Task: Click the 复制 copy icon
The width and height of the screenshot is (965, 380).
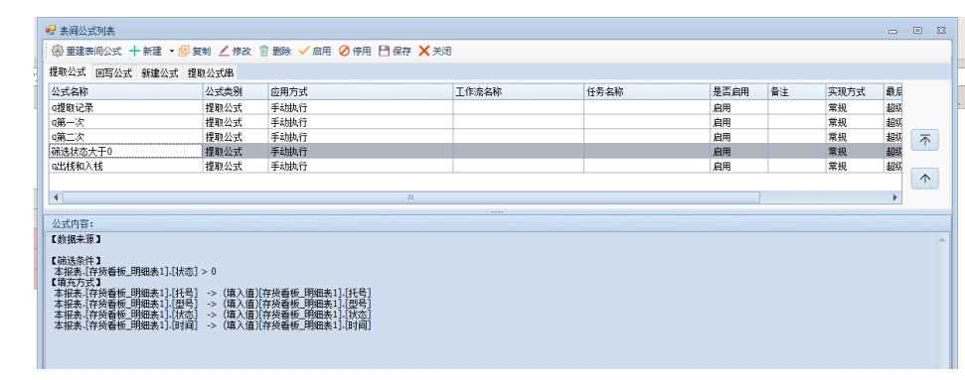Action: click(184, 51)
